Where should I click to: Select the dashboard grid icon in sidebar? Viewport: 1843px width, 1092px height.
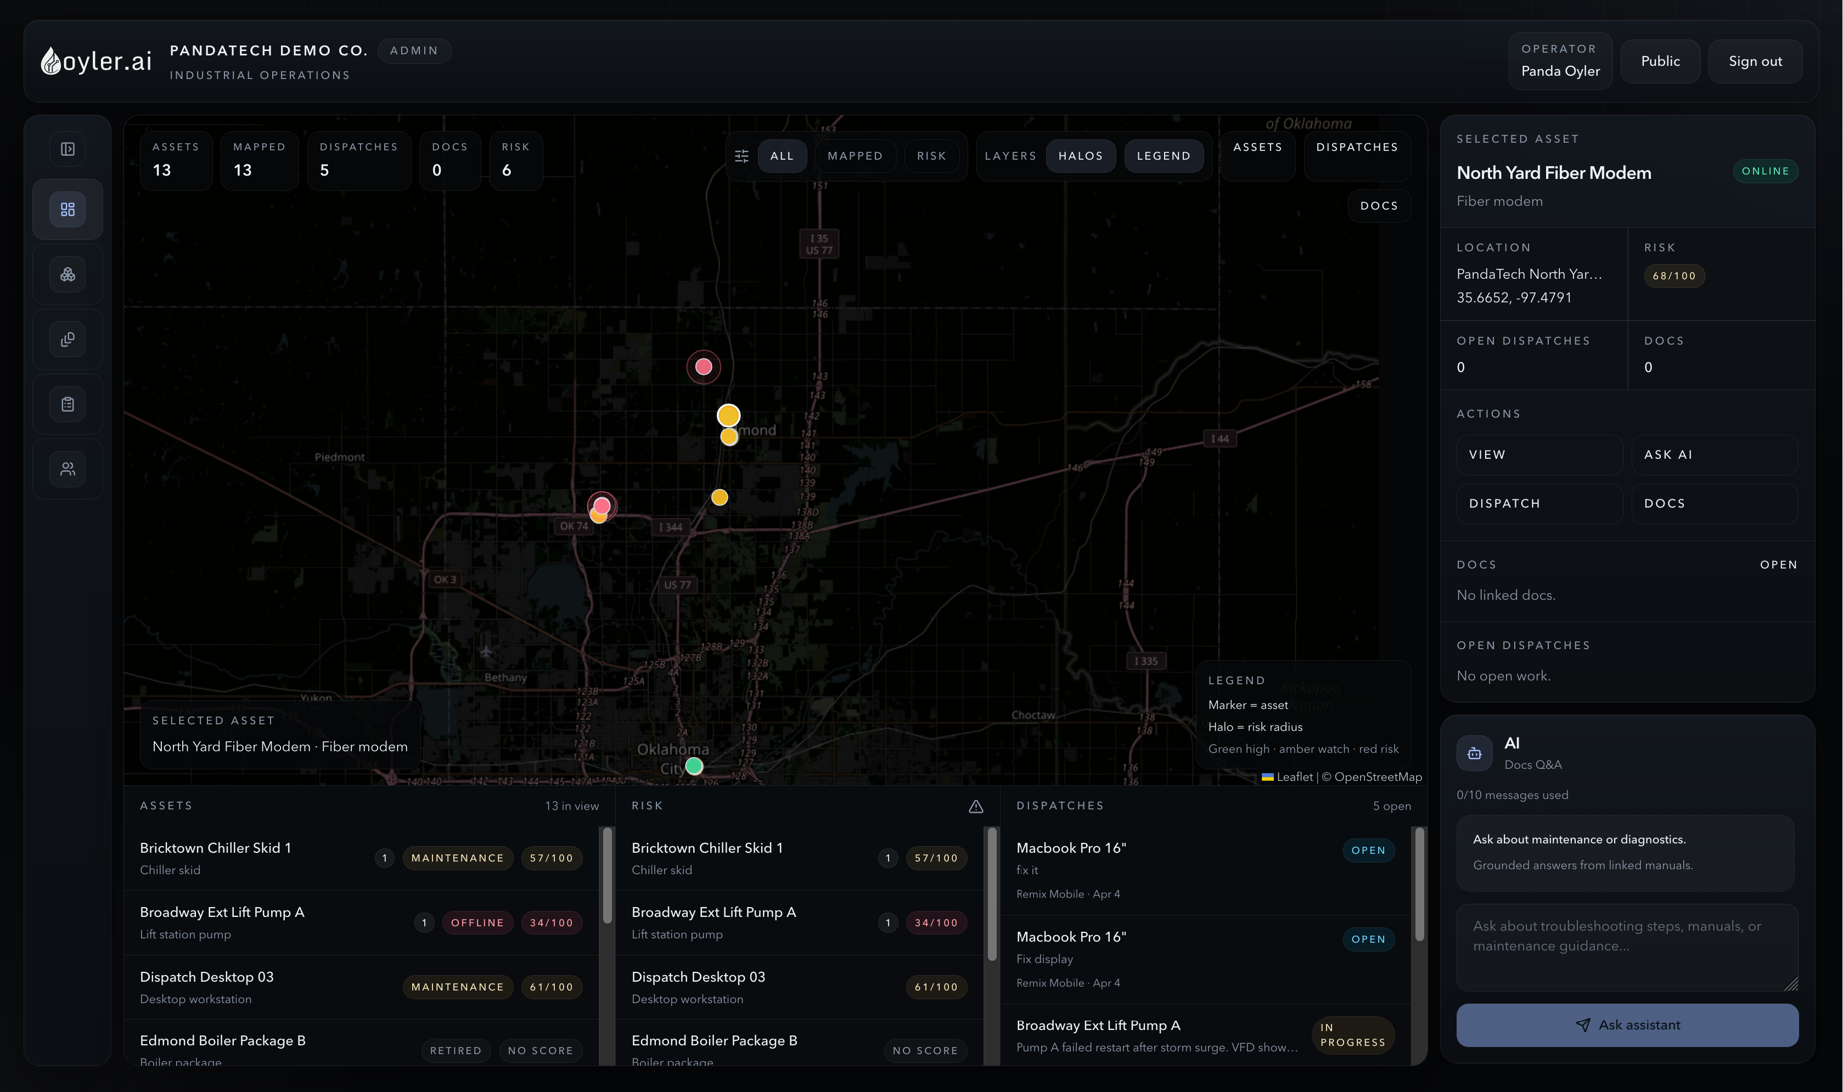coord(67,209)
